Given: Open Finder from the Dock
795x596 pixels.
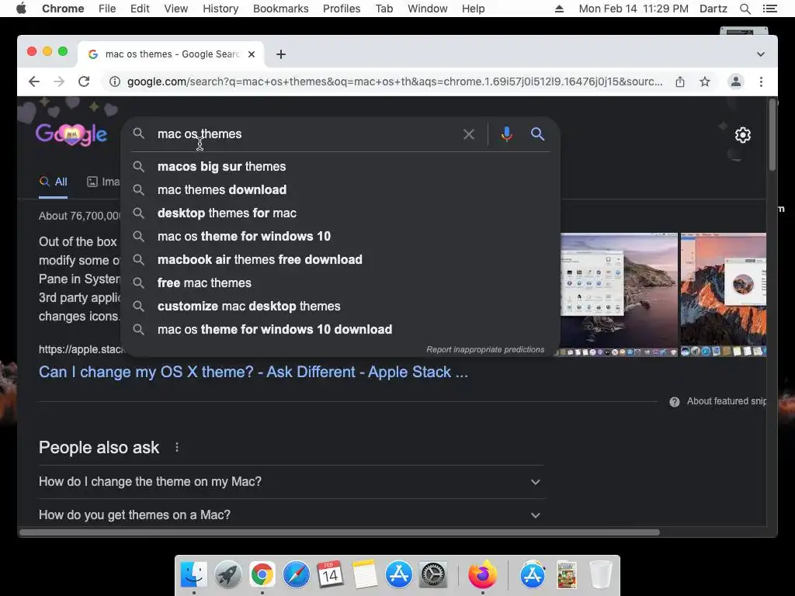Looking at the screenshot, I should point(194,575).
